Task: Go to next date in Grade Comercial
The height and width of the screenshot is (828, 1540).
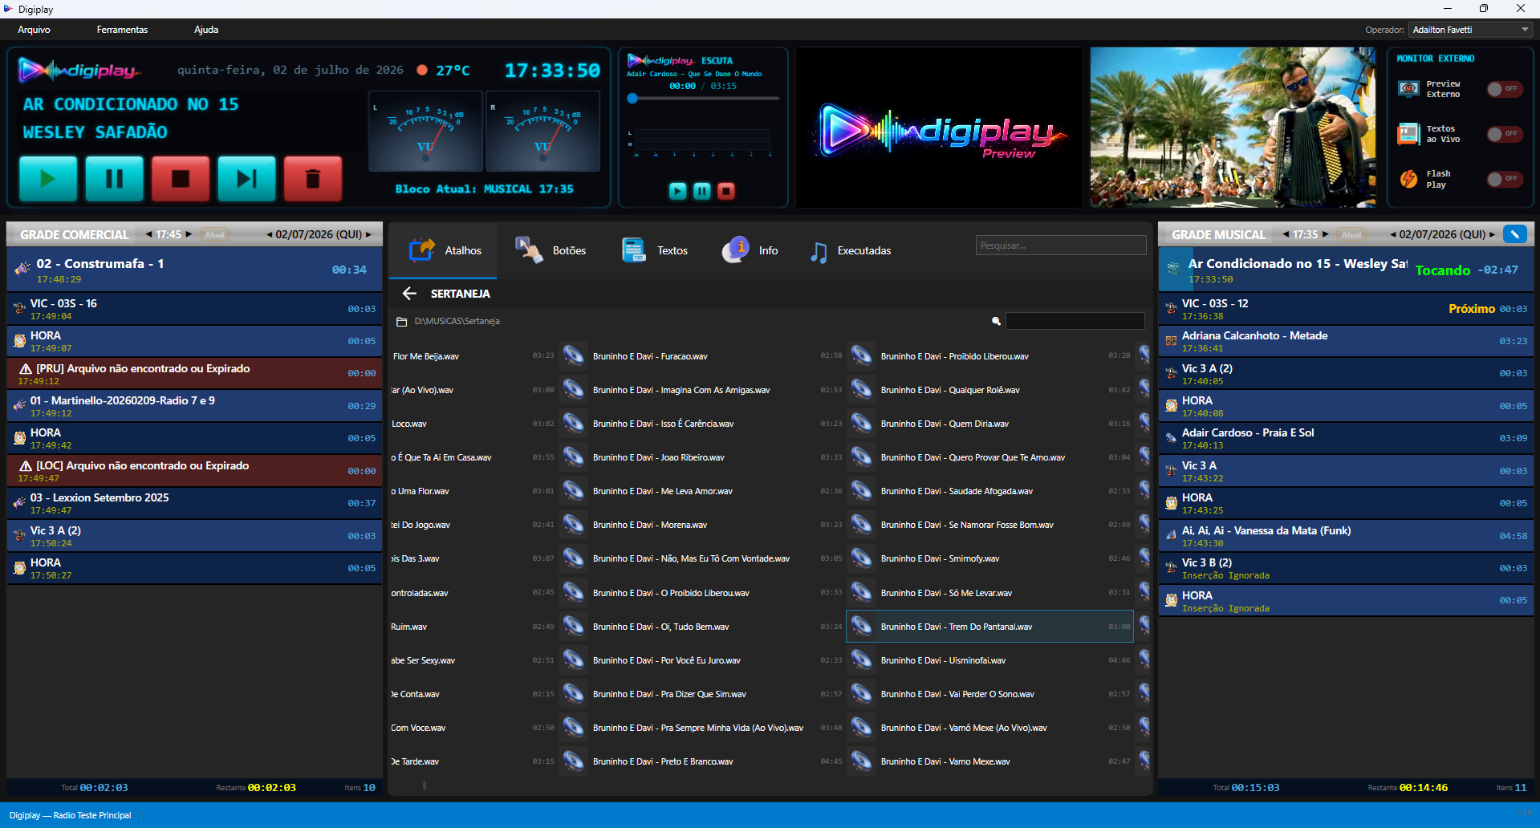Action: (x=368, y=234)
